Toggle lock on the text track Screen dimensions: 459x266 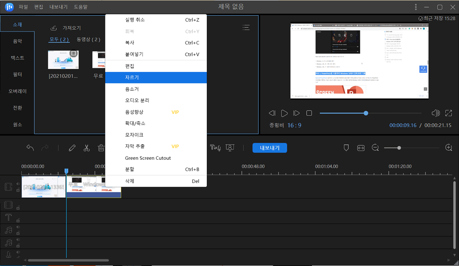pyautogui.click(x=18, y=220)
